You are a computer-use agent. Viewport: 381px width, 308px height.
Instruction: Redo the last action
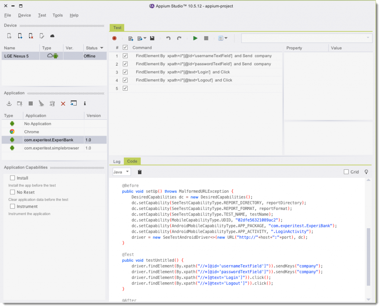coord(179,38)
